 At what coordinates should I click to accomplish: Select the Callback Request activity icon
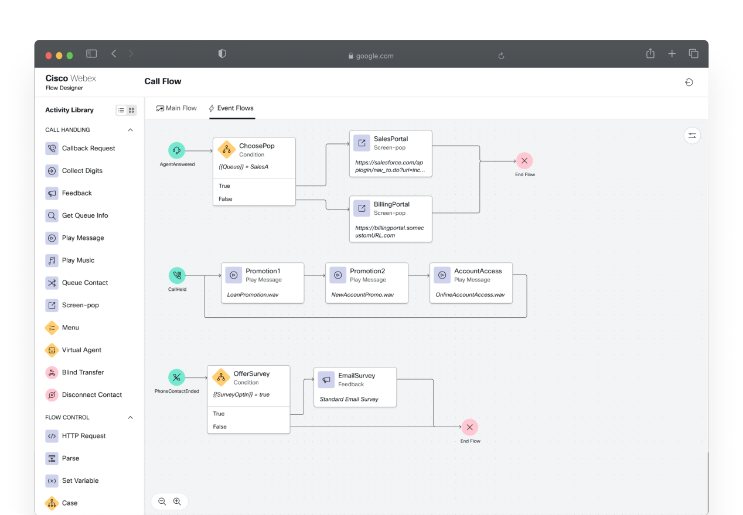coord(52,149)
